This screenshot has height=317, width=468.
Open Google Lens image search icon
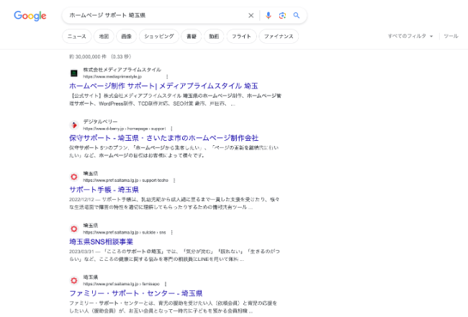[282, 16]
